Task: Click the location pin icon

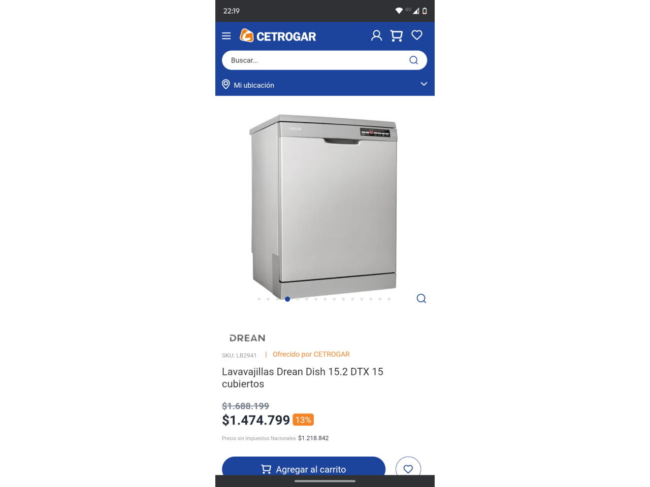Action: point(226,84)
